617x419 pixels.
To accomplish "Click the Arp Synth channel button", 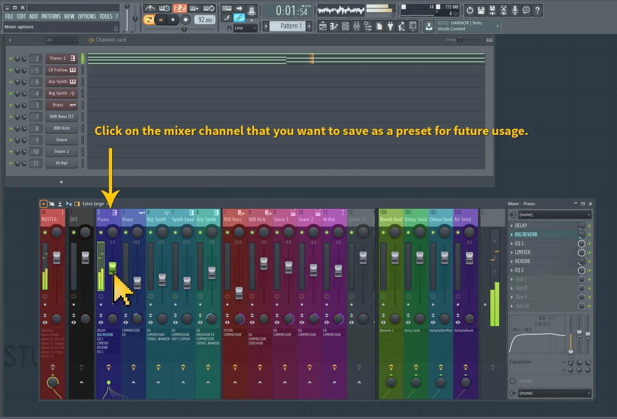I will pyautogui.click(x=61, y=82).
